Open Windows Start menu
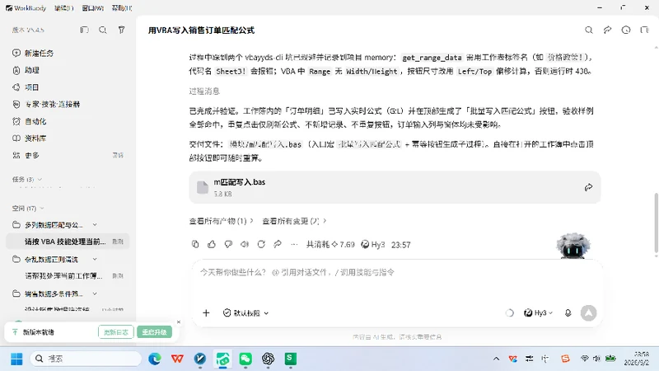This screenshot has height=371, width=659. pyautogui.click(x=16, y=359)
